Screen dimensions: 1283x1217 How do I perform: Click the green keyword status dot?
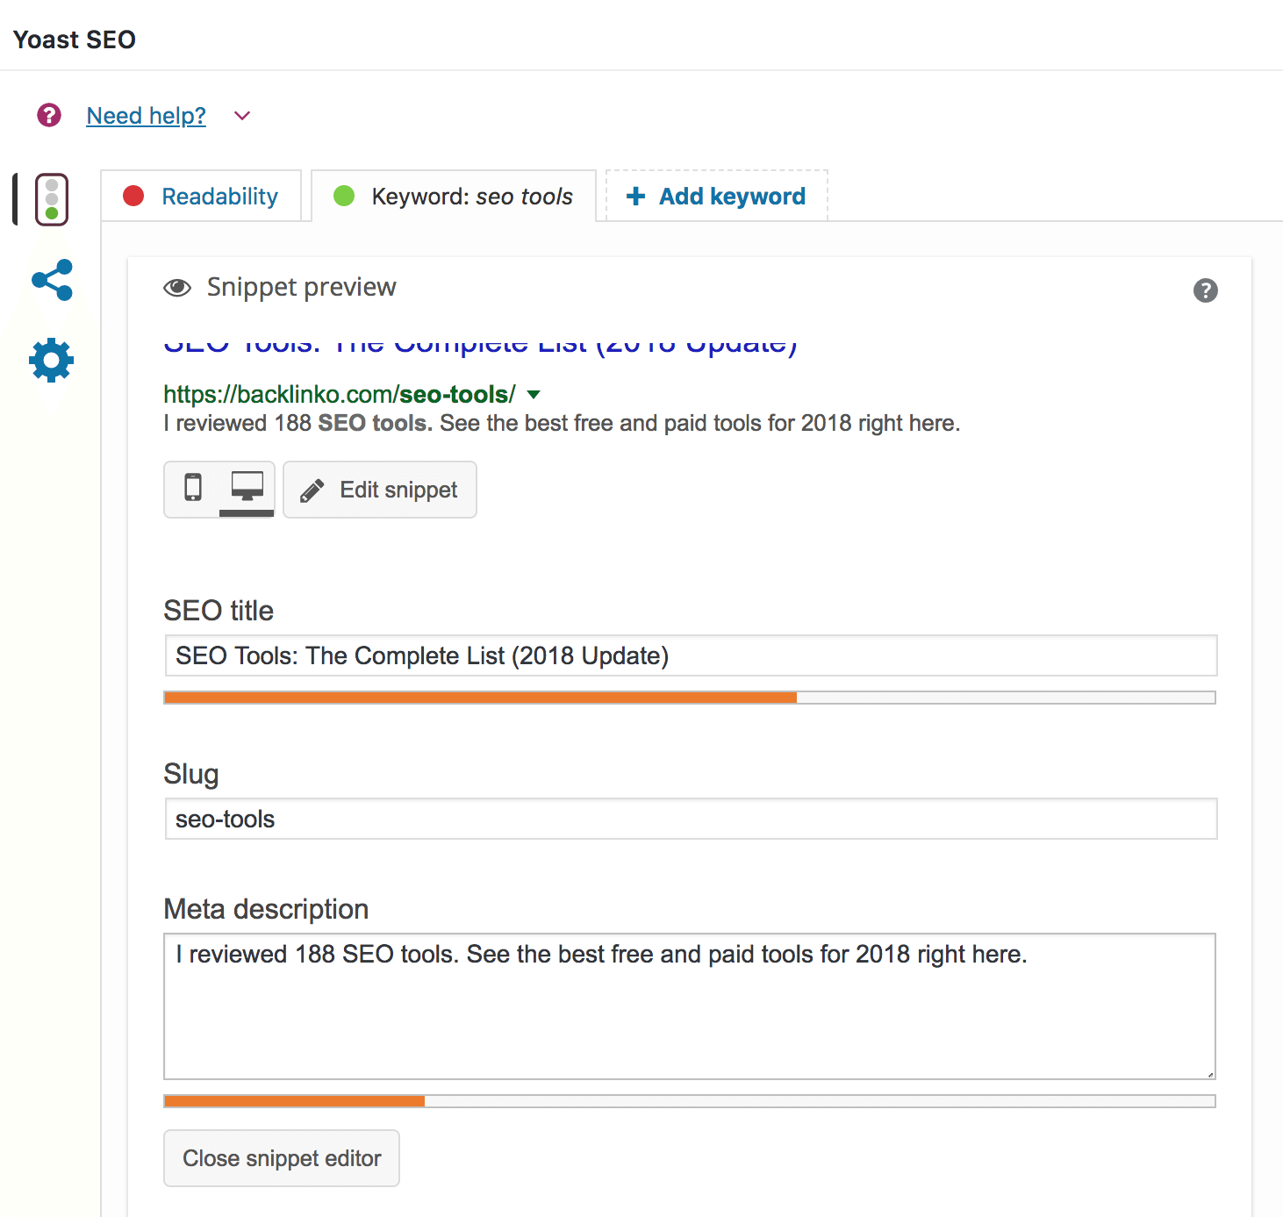pyautogui.click(x=344, y=196)
